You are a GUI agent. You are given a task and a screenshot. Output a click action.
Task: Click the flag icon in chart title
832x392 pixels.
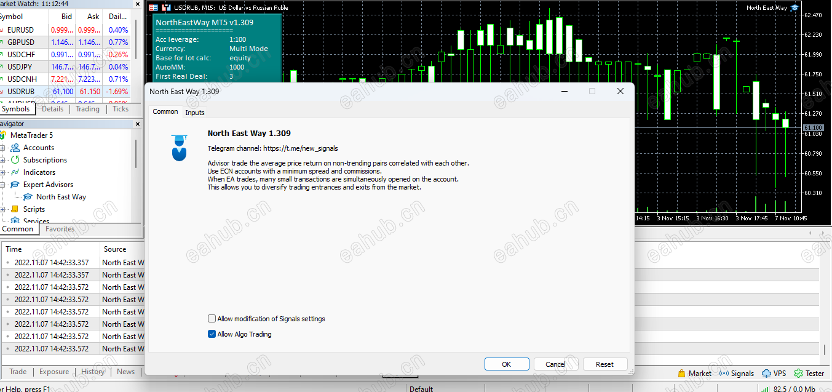tap(154, 8)
